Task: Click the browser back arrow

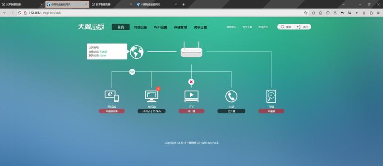Action: coord(5,13)
